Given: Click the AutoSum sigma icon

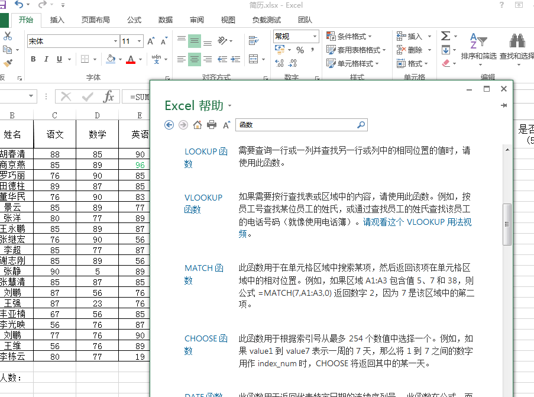Looking at the screenshot, I should point(445,35).
